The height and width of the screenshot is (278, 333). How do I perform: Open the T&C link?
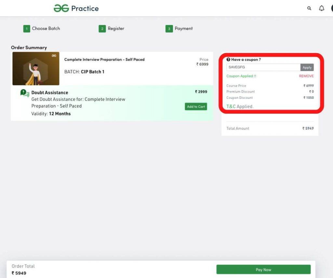231,107
